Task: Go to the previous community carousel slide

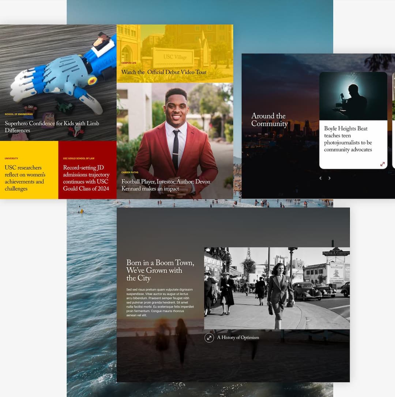Action: point(320,178)
